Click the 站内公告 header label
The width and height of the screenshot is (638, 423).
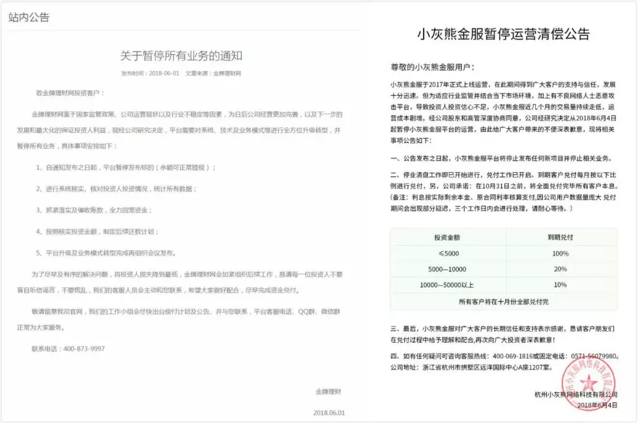coord(28,18)
